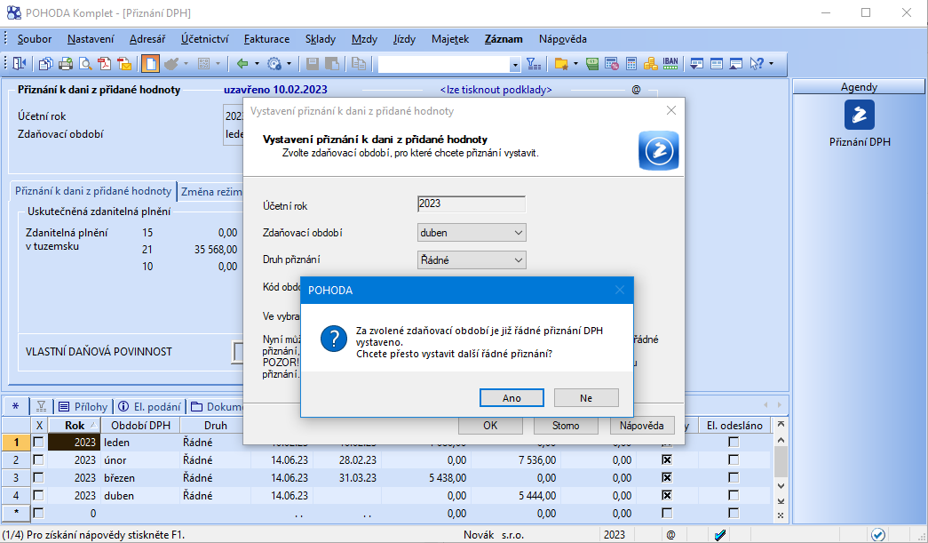Open the calculator icon in toolbar
928x543 pixels.
click(631, 64)
